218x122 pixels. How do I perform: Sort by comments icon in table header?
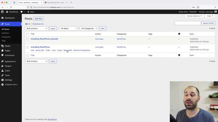(x=179, y=34)
